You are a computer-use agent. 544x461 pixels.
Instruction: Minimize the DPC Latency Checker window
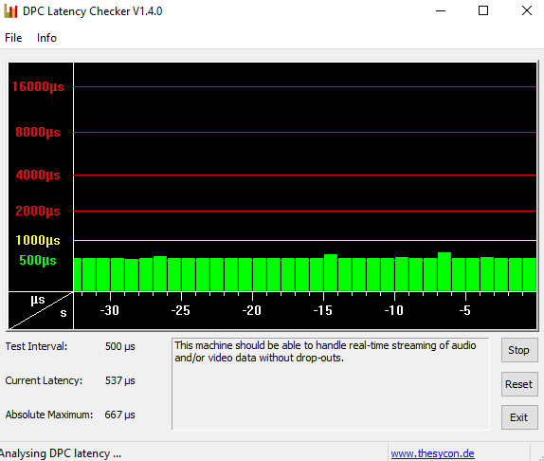pyautogui.click(x=441, y=11)
